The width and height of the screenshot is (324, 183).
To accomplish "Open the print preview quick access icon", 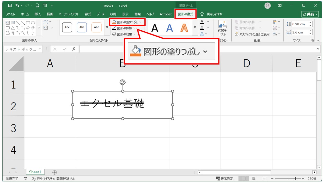I will pos(37,5).
